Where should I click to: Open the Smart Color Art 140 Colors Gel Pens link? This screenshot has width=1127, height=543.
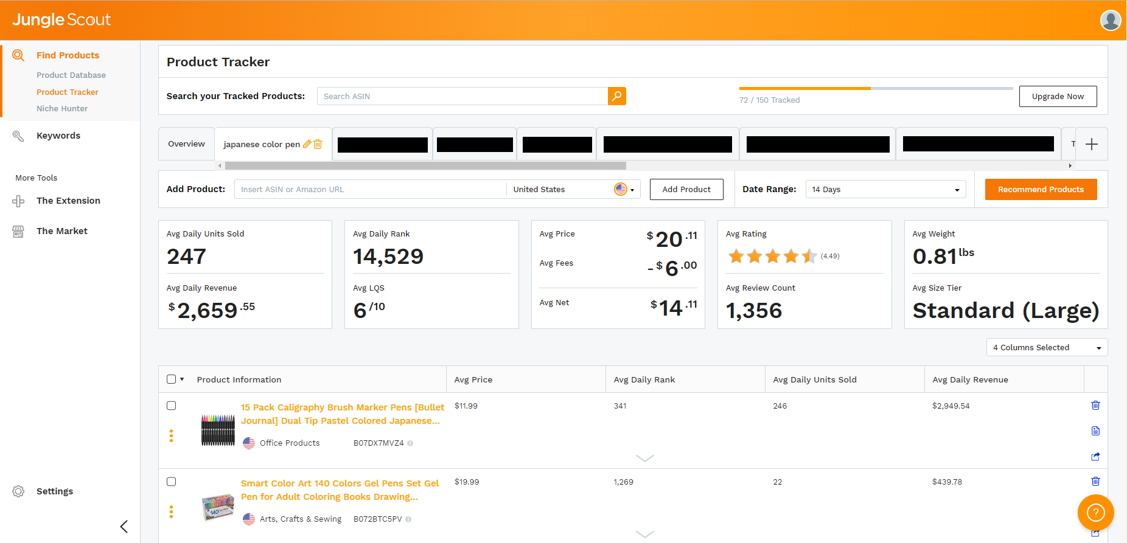click(340, 490)
